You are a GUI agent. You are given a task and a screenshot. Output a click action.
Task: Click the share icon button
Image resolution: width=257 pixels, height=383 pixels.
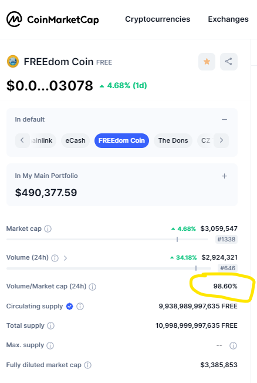point(229,62)
